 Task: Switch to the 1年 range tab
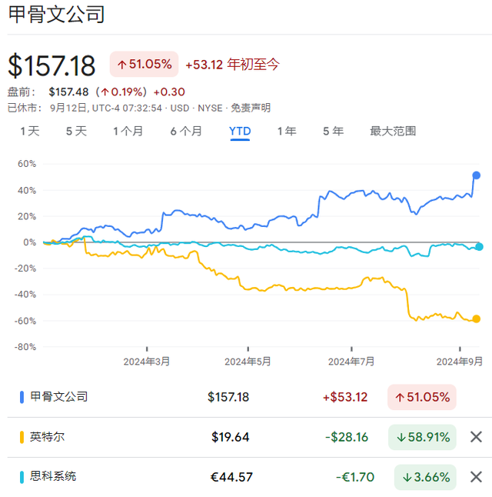click(x=287, y=131)
